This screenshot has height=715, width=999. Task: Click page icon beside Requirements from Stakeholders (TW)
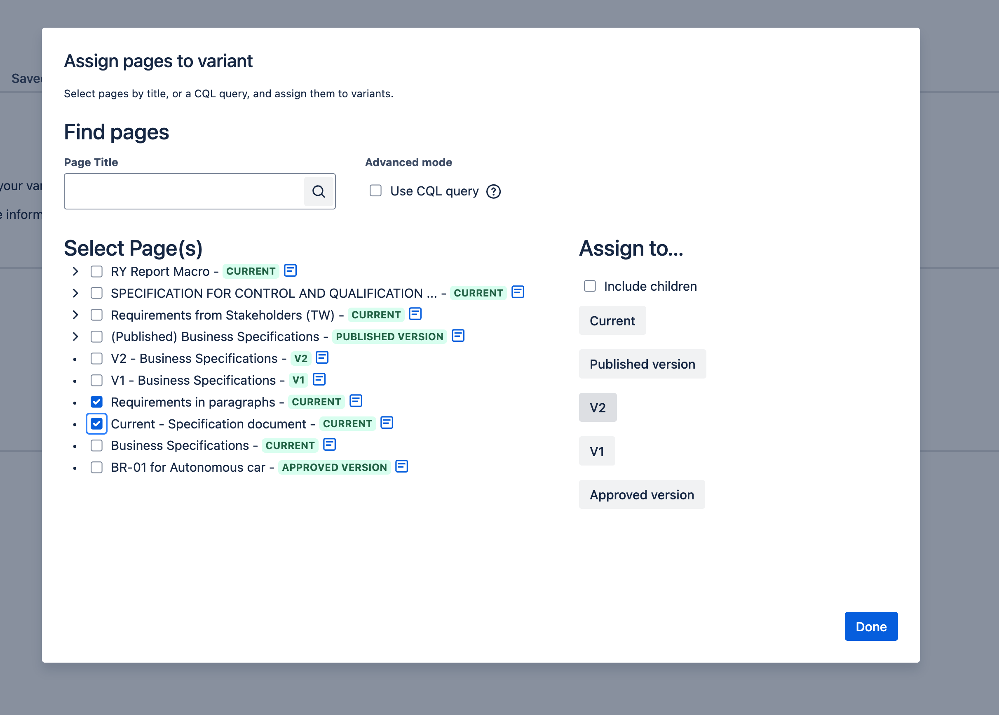point(415,314)
